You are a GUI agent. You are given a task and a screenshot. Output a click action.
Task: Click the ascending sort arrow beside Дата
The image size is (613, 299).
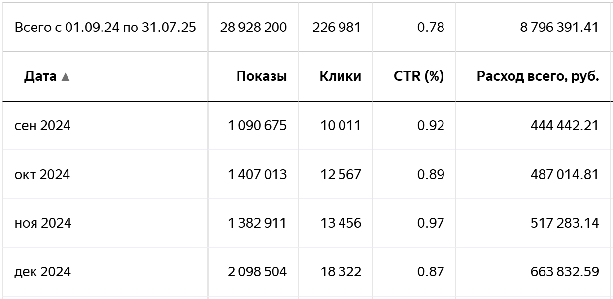(66, 77)
